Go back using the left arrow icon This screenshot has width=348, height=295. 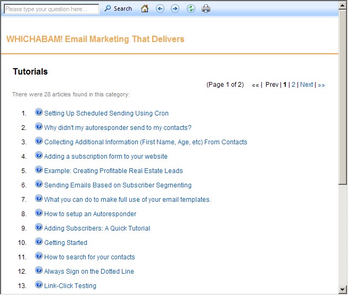click(x=160, y=9)
